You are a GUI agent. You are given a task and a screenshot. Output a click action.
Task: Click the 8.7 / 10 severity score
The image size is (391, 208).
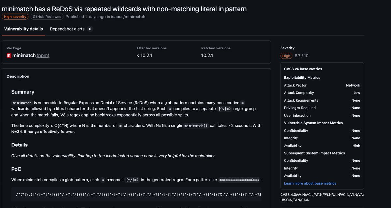[x=301, y=56]
